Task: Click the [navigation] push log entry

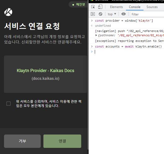Action: coord(129,31)
